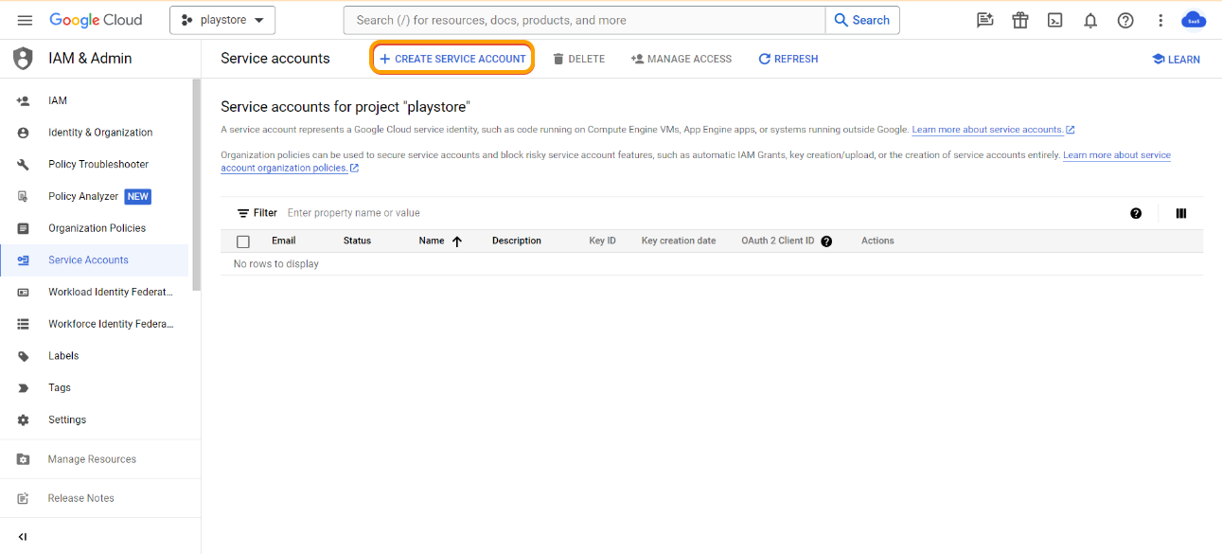Open column display options icon

(x=1181, y=213)
